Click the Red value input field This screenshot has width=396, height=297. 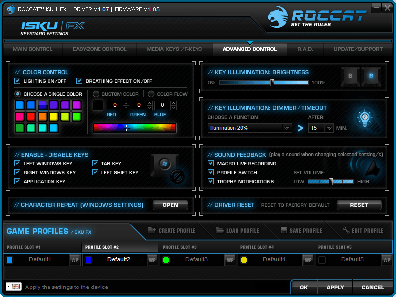pos(115,105)
